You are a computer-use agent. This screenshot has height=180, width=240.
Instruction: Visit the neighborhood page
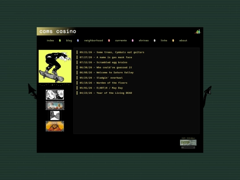coord(93,40)
